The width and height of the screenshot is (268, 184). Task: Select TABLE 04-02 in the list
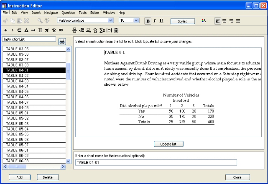tap(34, 76)
